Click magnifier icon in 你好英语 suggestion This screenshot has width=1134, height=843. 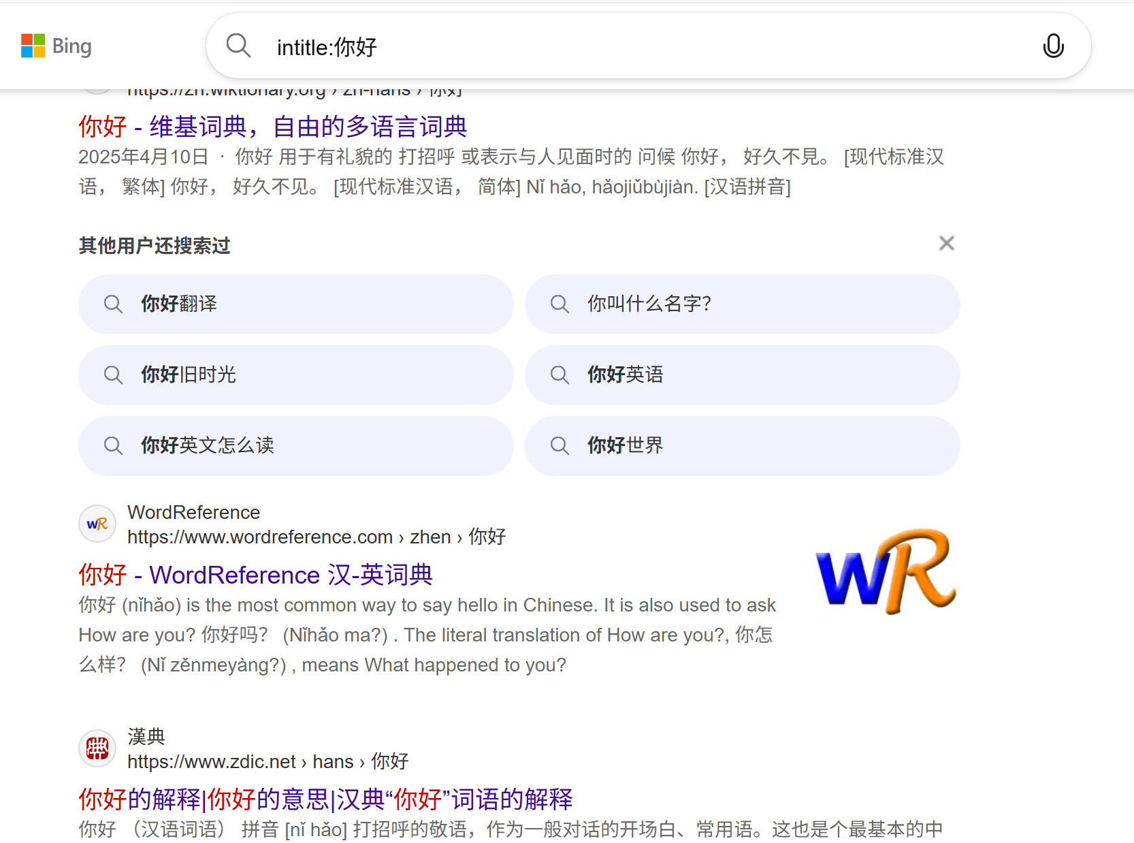pos(560,375)
